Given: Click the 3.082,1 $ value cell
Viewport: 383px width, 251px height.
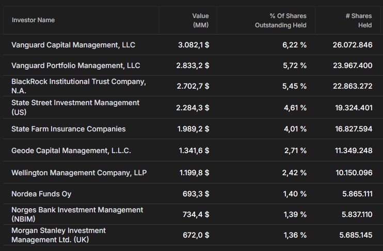Looking at the screenshot, I should click(194, 45).
